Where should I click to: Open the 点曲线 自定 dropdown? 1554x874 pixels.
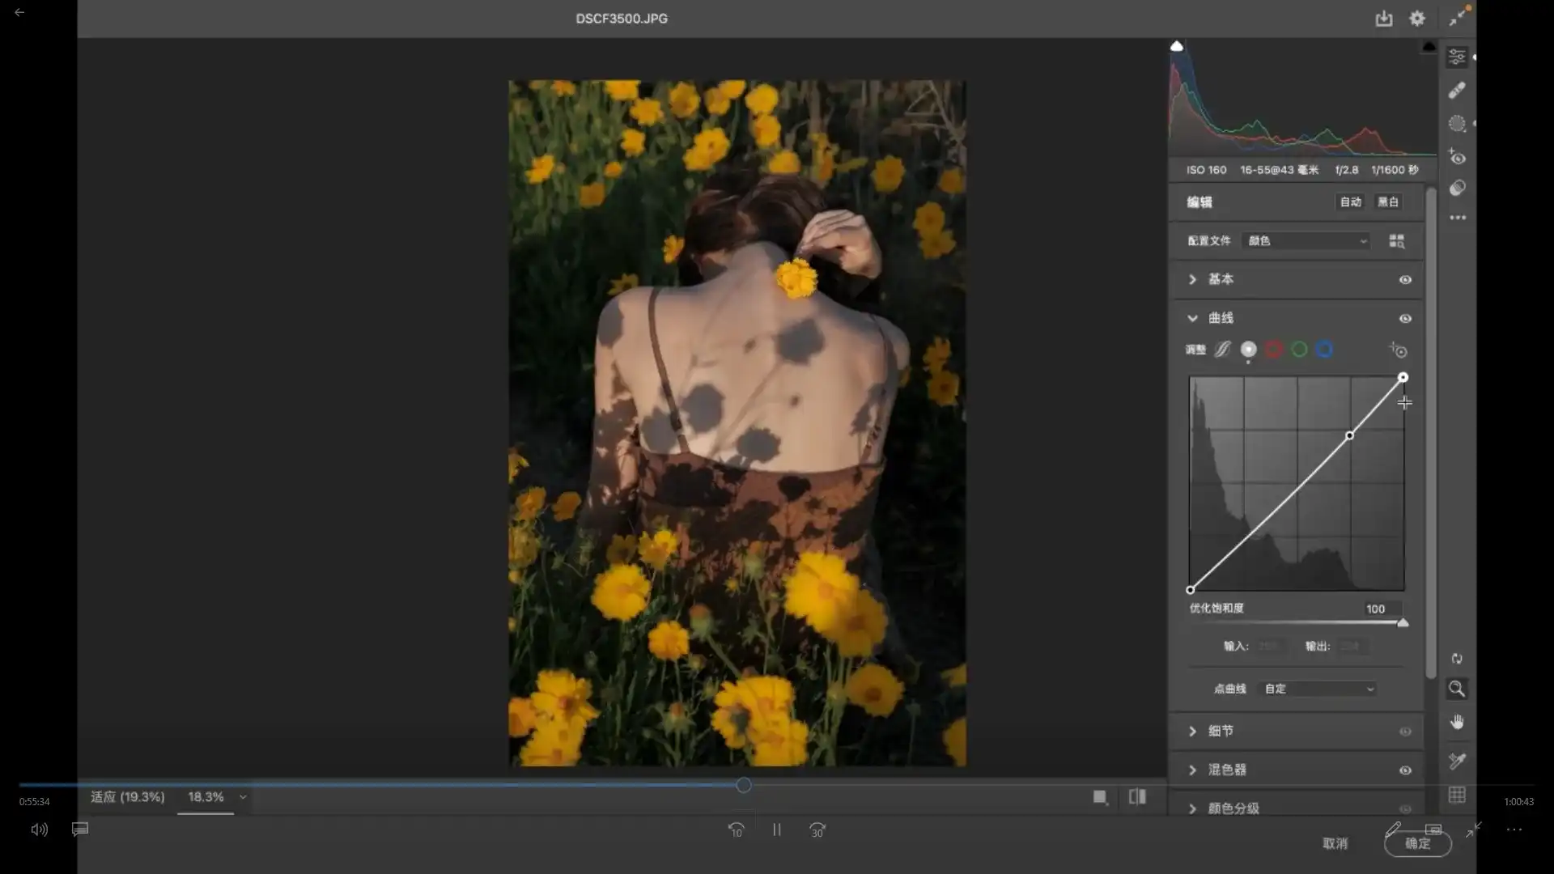[1318, 689]
